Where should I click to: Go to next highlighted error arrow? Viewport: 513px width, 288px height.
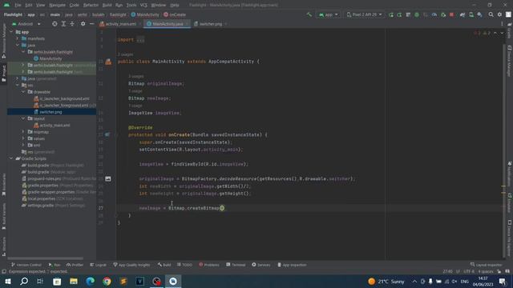coord(502,33)
